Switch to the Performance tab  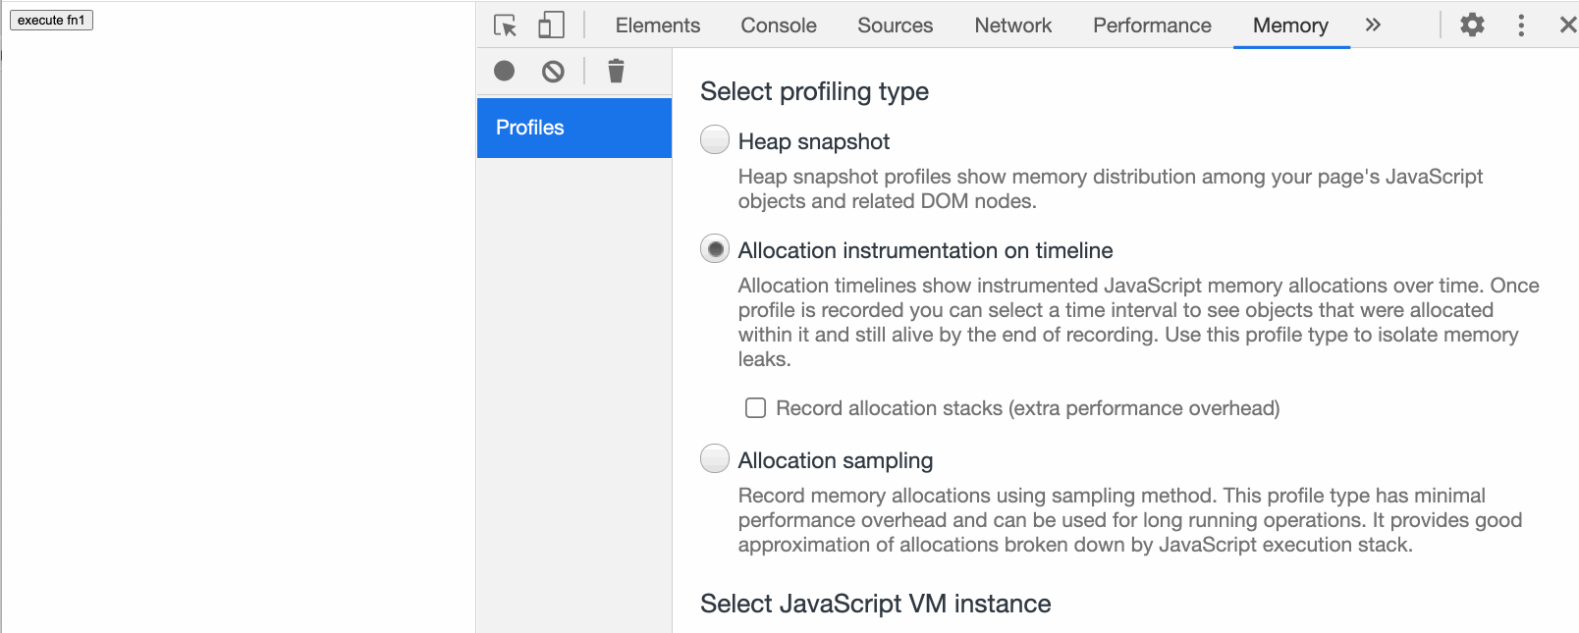click(1152, 26)
